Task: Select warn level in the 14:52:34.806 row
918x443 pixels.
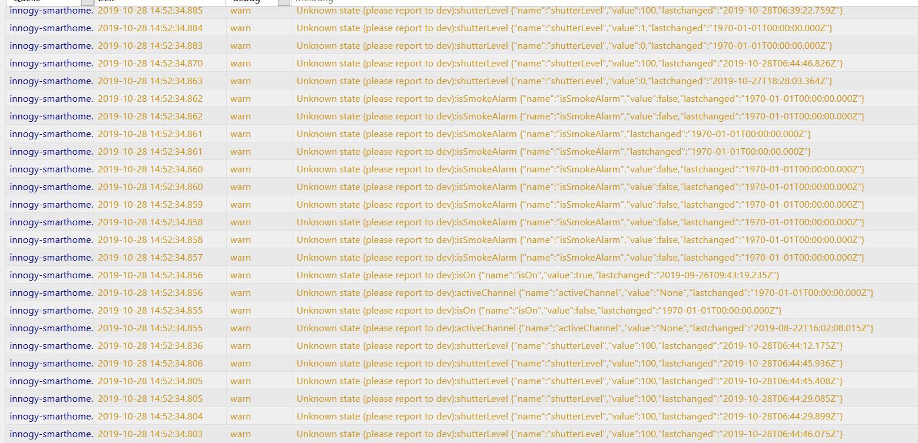Action: click(x=240, y=364)
